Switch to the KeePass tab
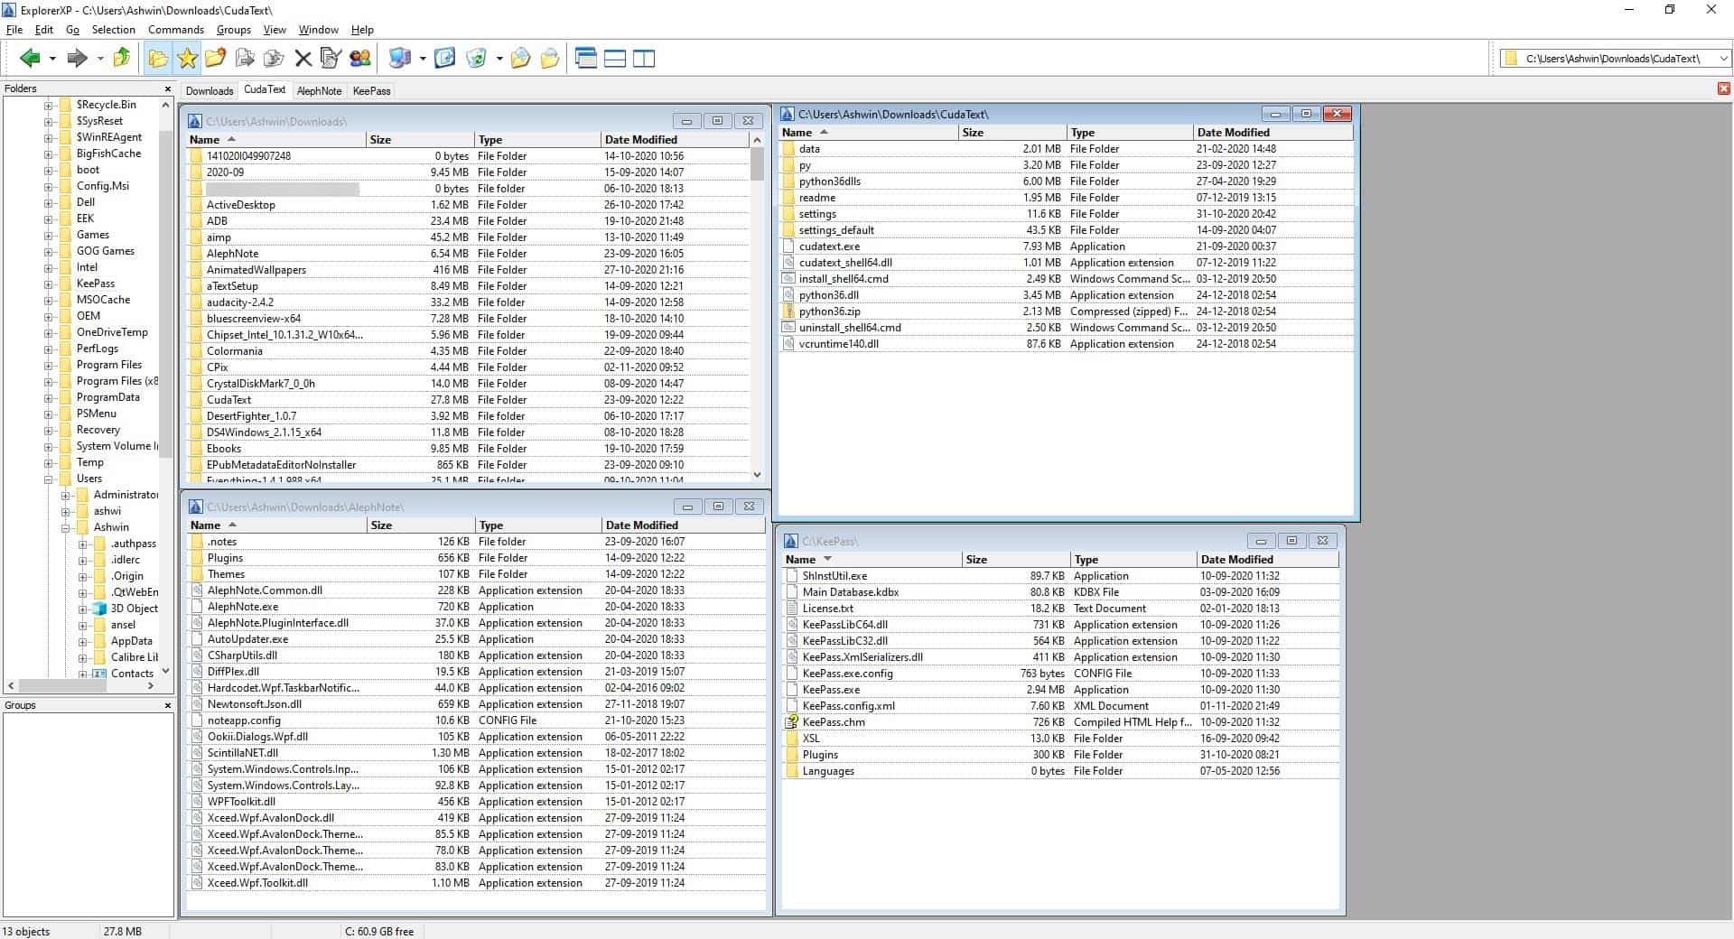The image size is (1734, 939). tap(372, 91)
